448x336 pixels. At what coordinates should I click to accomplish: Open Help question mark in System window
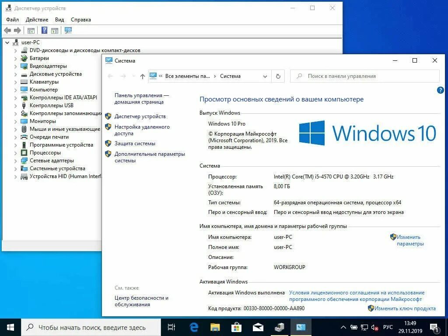tap(440, 90)
